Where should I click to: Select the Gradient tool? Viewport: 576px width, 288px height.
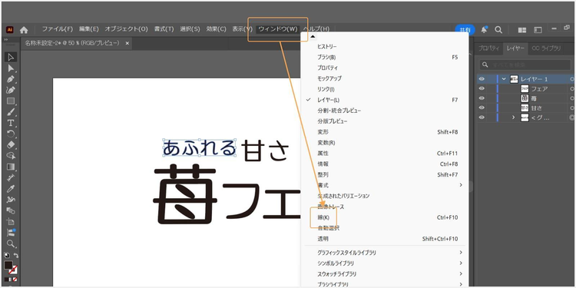tap(11, 167)
